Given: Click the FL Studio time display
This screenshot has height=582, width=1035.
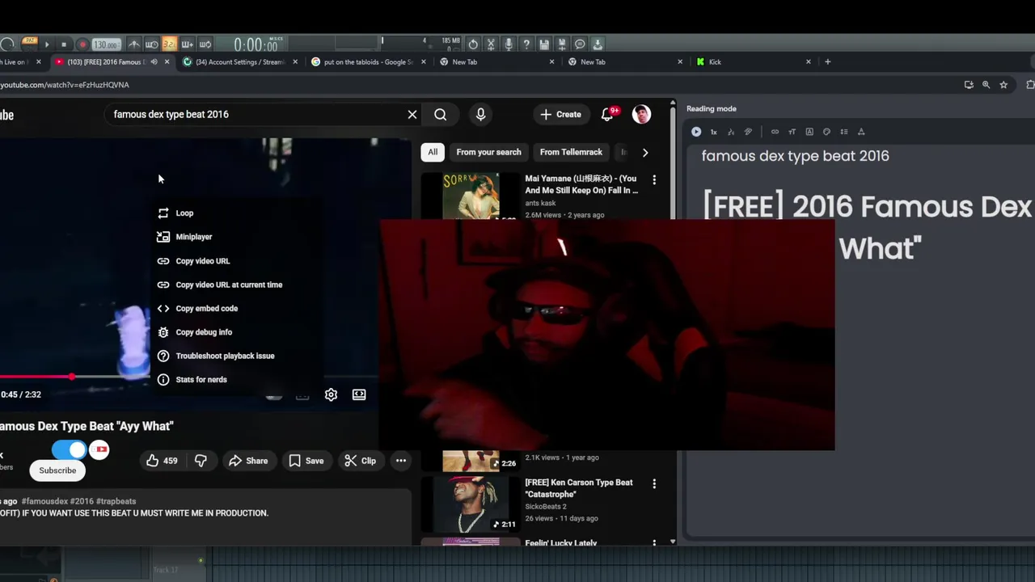Looking at the screenshot, I should pyautogui.click(x=256, y=44).
